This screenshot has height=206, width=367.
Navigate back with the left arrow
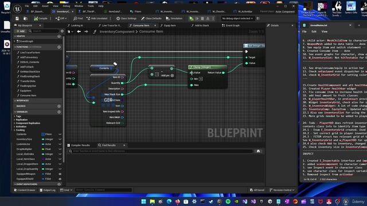[x=79, y=31]
